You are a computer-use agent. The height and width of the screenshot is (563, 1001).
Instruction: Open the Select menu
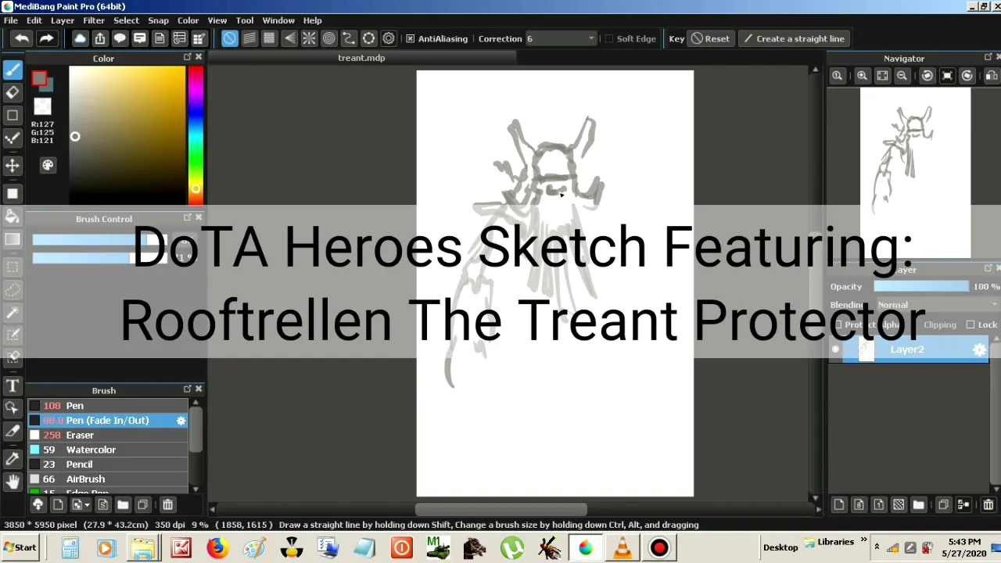tap(126, 20)
